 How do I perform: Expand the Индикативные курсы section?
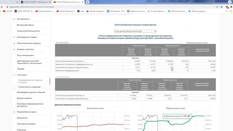coord(14,112)
